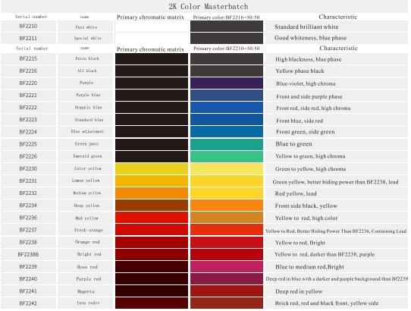Select the BF2210 Pure white matrix swatch

(152, 27)
